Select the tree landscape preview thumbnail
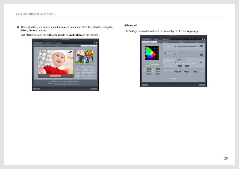 pyautogui.click(x=80, y=60)
